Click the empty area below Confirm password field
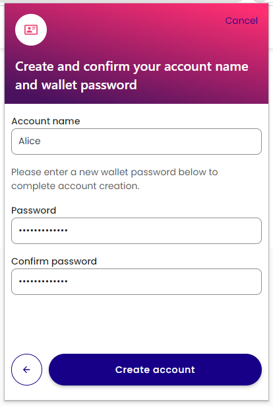The width and height of the screenshot is (273, 406). click(136, 323)
